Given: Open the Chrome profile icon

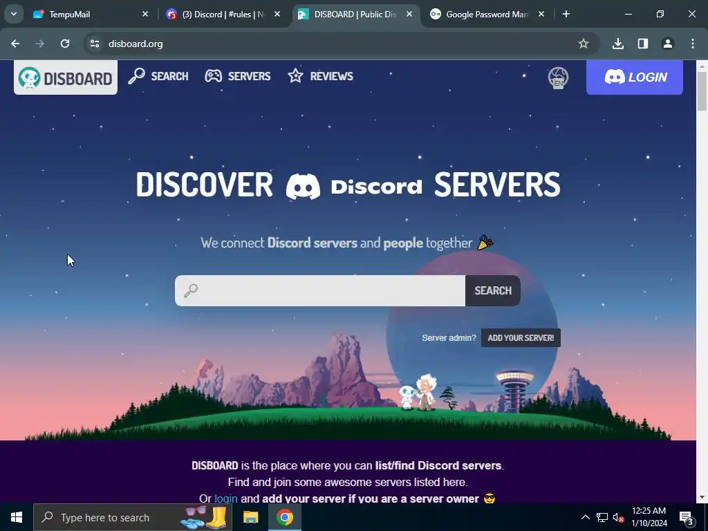Looking at the screenshot, I should pos(668,44).
